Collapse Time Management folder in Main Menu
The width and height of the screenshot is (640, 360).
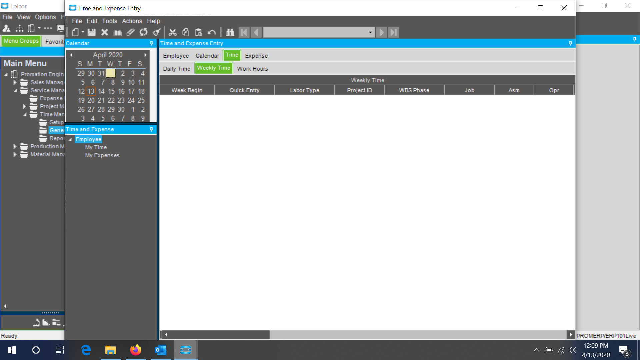click(x=25, y=115)
